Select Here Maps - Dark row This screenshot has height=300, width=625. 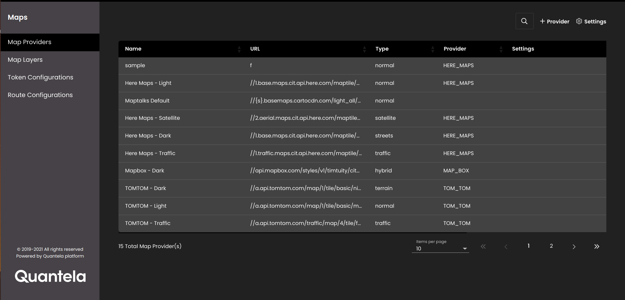[362, 136]
